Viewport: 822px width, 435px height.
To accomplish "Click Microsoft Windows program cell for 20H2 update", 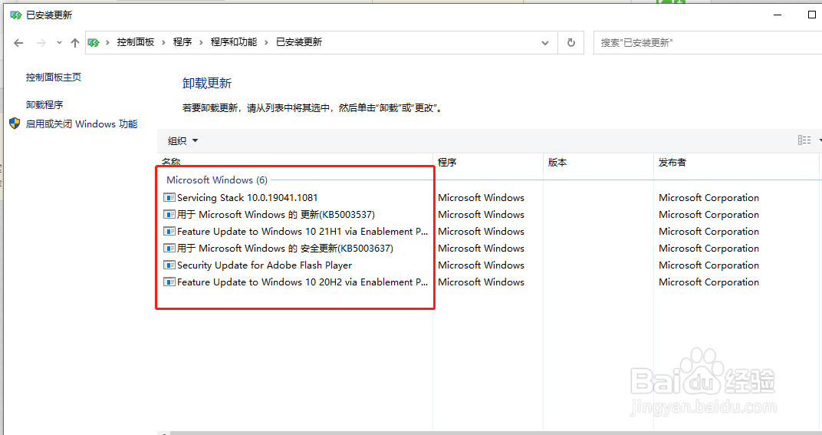I will click(x=482, y=282).
